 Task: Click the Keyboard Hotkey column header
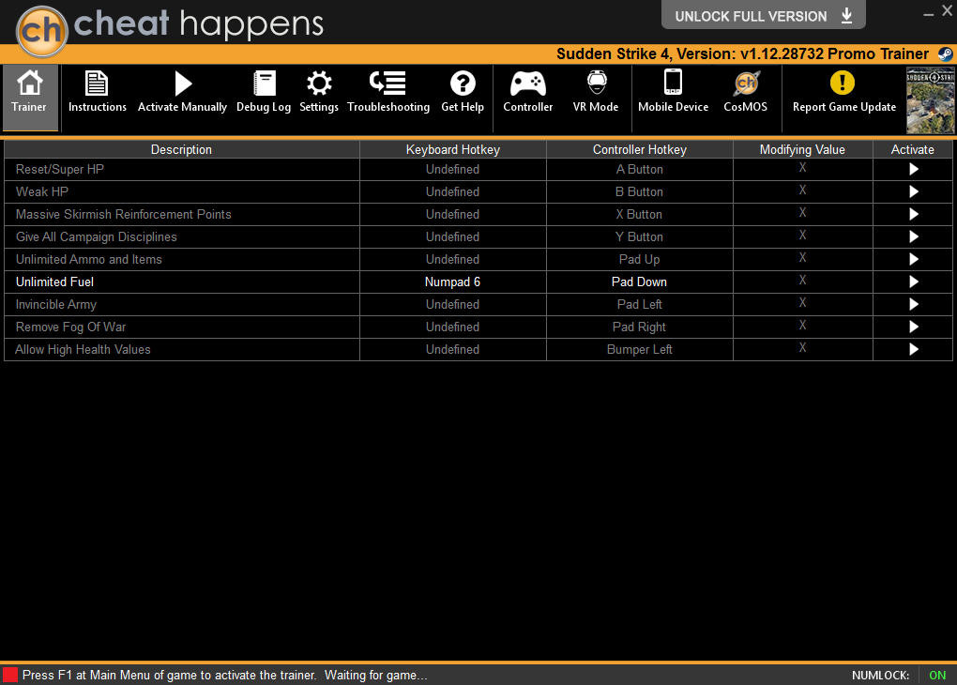453,149
